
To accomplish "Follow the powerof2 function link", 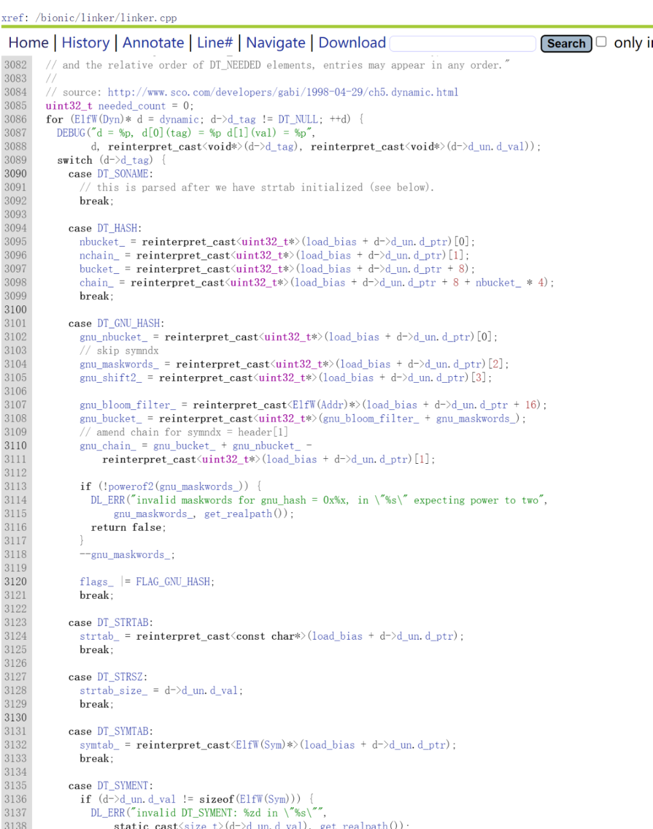I will pos(131,487).
